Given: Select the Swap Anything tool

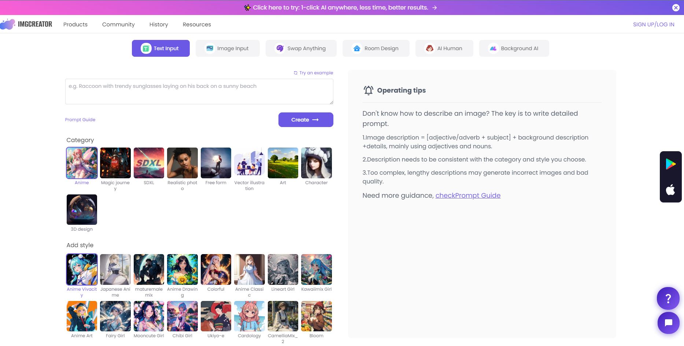Looking at the screenshot, I should point(301,48).
